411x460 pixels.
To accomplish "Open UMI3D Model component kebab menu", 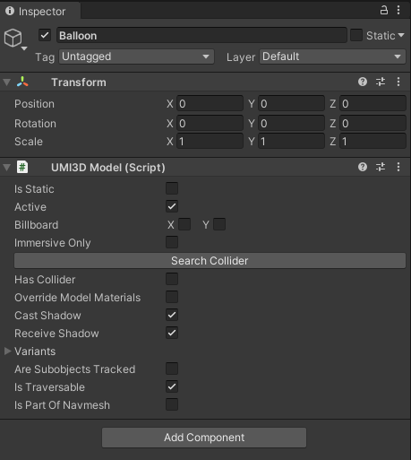I will point(398,167).
